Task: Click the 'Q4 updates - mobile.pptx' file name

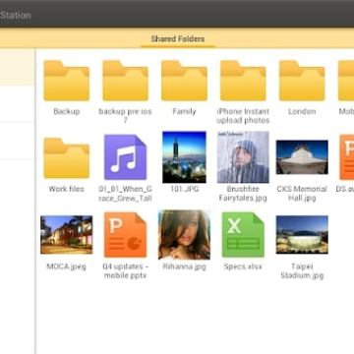Action: point(125,270)
